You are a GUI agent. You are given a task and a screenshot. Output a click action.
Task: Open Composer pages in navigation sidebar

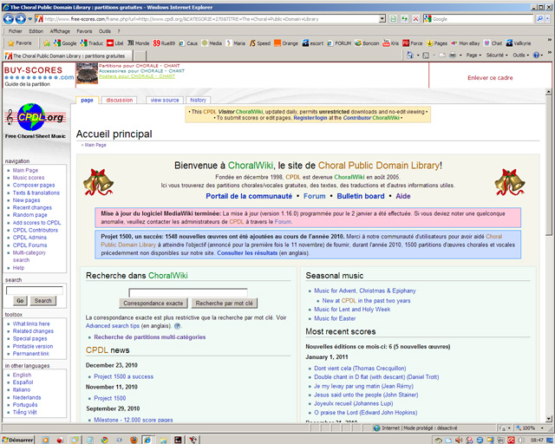tap(34, 186)
